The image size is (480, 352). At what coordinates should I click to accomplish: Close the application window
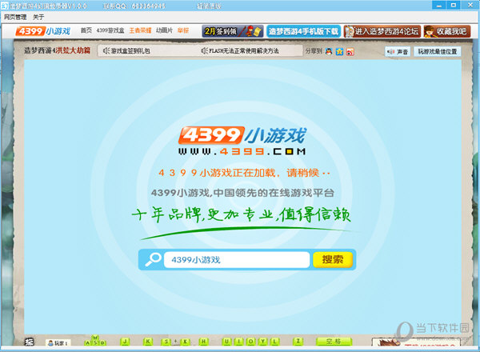(470, 5)
